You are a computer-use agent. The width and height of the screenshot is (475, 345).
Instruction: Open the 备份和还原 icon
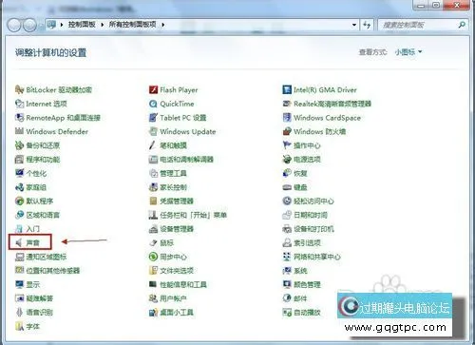[x=19, y=145]
